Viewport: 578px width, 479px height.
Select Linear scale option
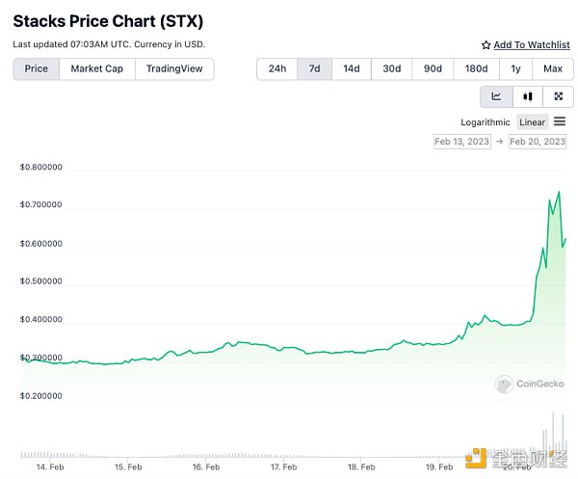533,122
